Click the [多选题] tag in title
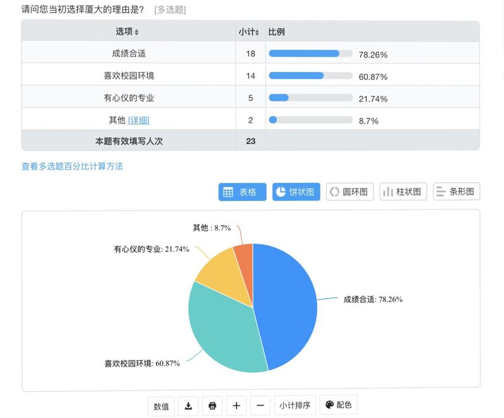 point(170,9)
